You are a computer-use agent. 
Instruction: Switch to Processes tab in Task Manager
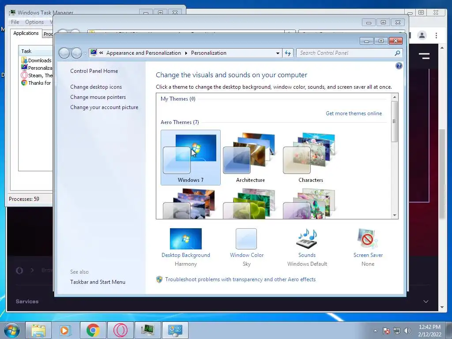(x=48, y=34)
